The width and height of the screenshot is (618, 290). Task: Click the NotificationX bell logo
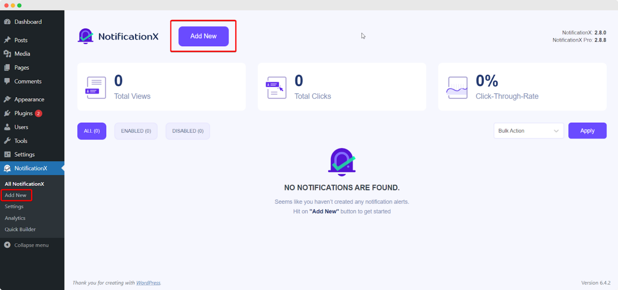coord(85,36)
